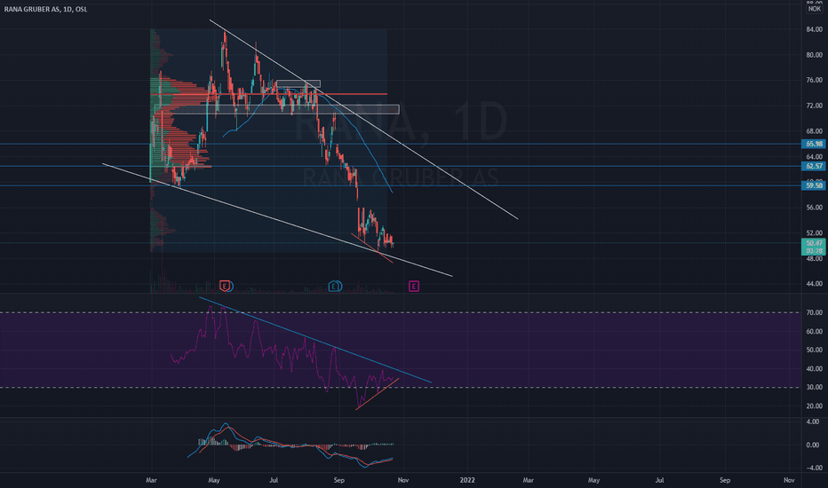Click the MACD 4.00 axis label
Viewport: 828px width, 488px height.
(x=813, y=422)
